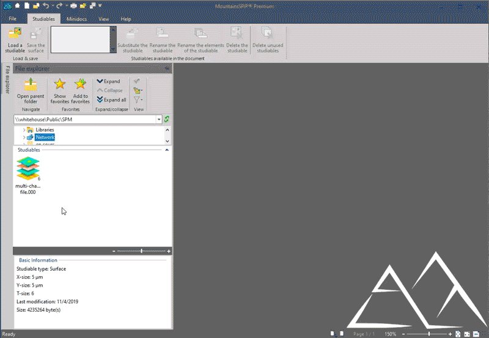
Task: Click the 'Size: 4235264 byte(s)' line
Action: coord(39,310)
